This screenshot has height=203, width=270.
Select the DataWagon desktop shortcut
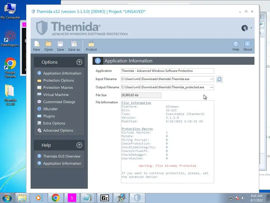(x=10, y=39)
